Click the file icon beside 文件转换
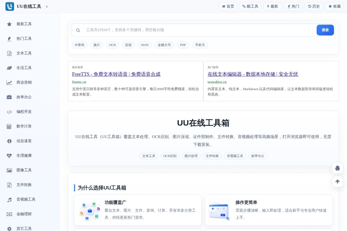 (x=9, y=185)
